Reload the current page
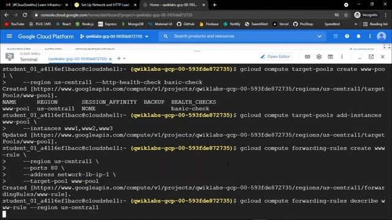 [x=24, y=15]
